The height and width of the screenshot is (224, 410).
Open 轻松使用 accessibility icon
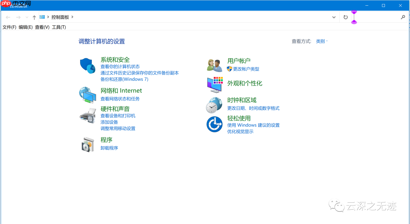(214, 123)
